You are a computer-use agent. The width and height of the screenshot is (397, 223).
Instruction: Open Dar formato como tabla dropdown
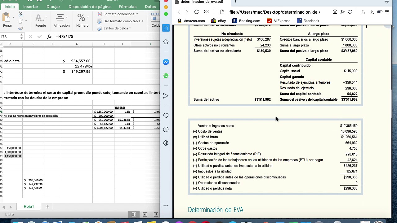point(120,21)
